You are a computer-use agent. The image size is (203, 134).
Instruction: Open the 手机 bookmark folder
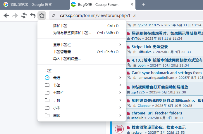pyautogui.click(x=82, y=100)
